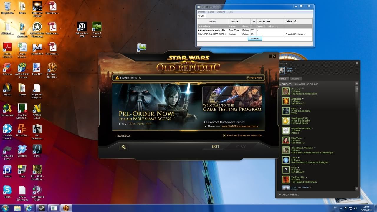Click the Game Testing Program banner
Viewport: 377px width, 212px height.
point(232,99)
